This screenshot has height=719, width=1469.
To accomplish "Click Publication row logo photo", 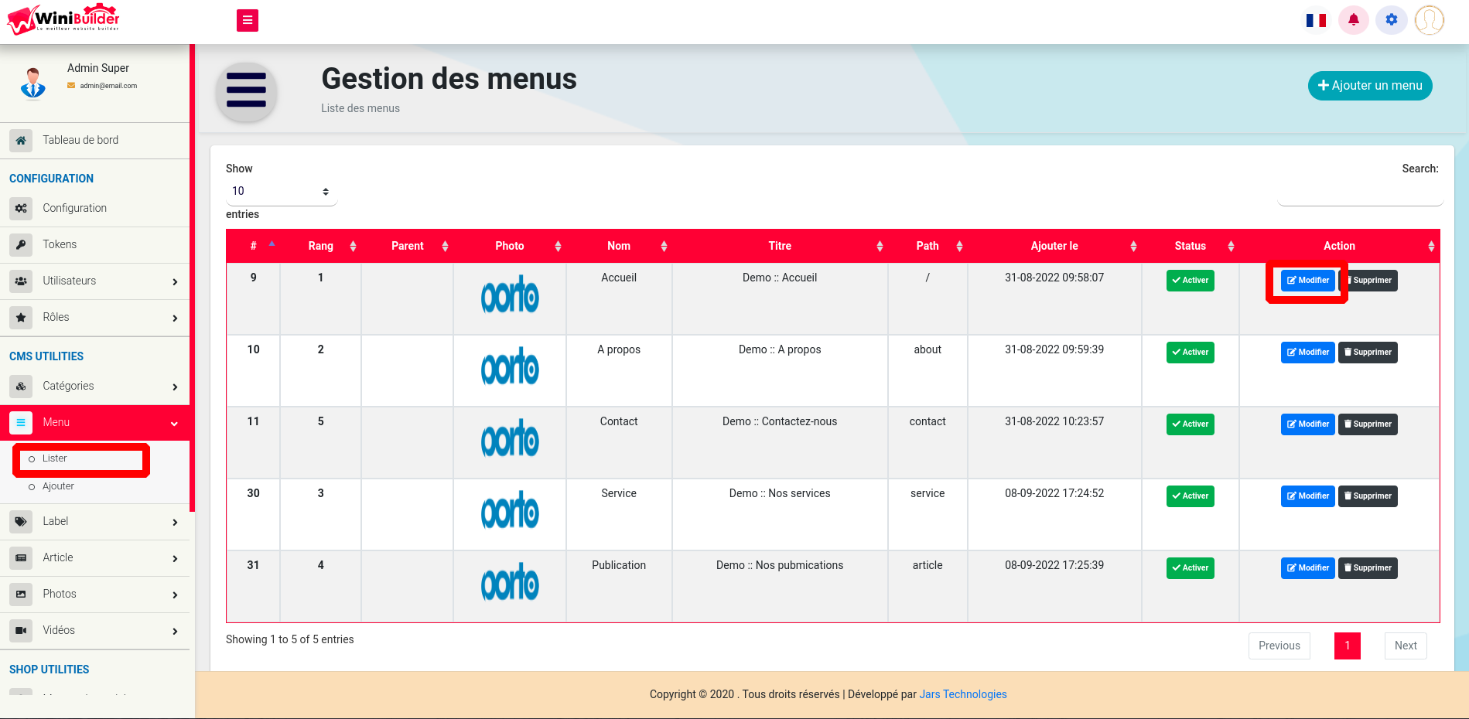I will (510, 582).
